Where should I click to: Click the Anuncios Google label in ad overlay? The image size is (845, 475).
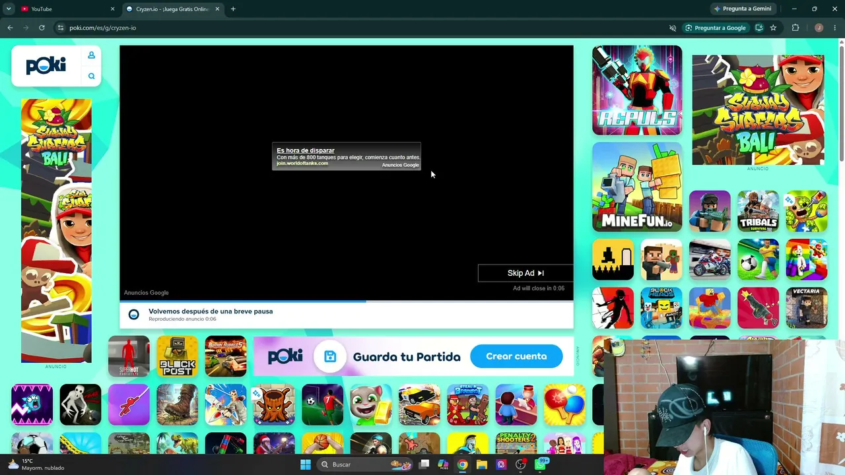coord(400,165)
